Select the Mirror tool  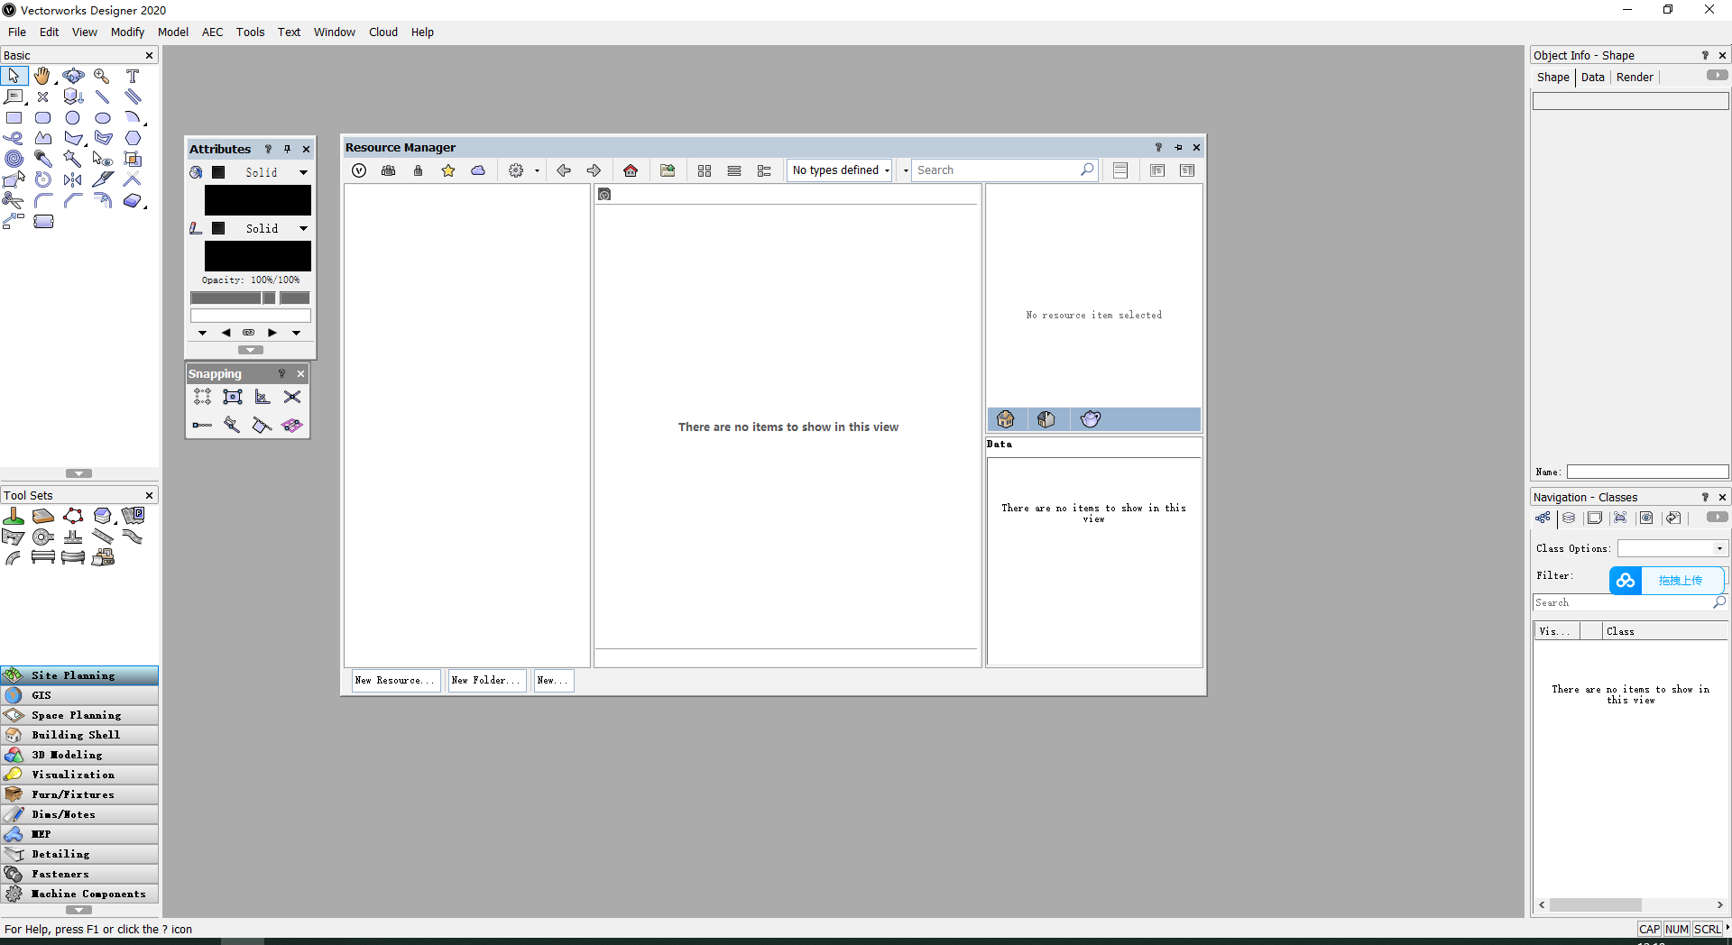click(73, 179)
